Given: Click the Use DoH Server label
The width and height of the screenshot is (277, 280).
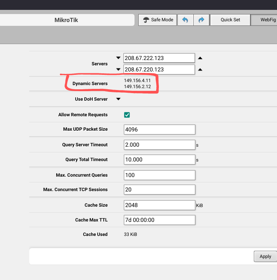Looking at the screenshot, I should point(91,99).
